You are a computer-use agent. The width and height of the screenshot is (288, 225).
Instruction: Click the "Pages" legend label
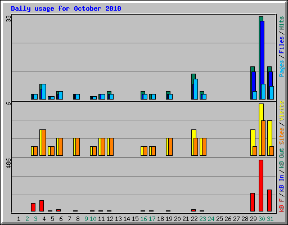click(x=282, y=69)
